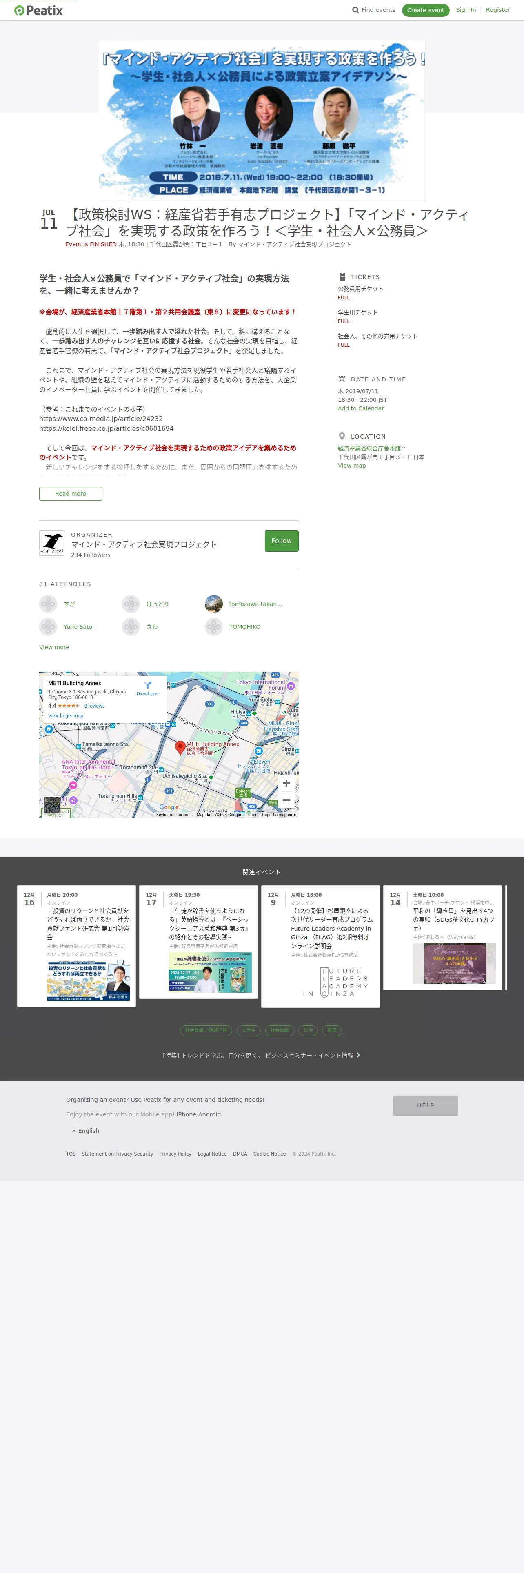Image resolution: width=524 pixels, height=1573 pixels.
Task: Open organizer name マインド・アクティブ社会実現プロジェクト
Action: point(144,544)
